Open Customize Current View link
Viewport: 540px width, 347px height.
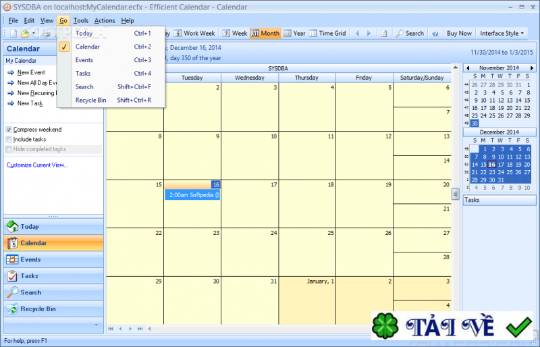[x=37, y=165]
